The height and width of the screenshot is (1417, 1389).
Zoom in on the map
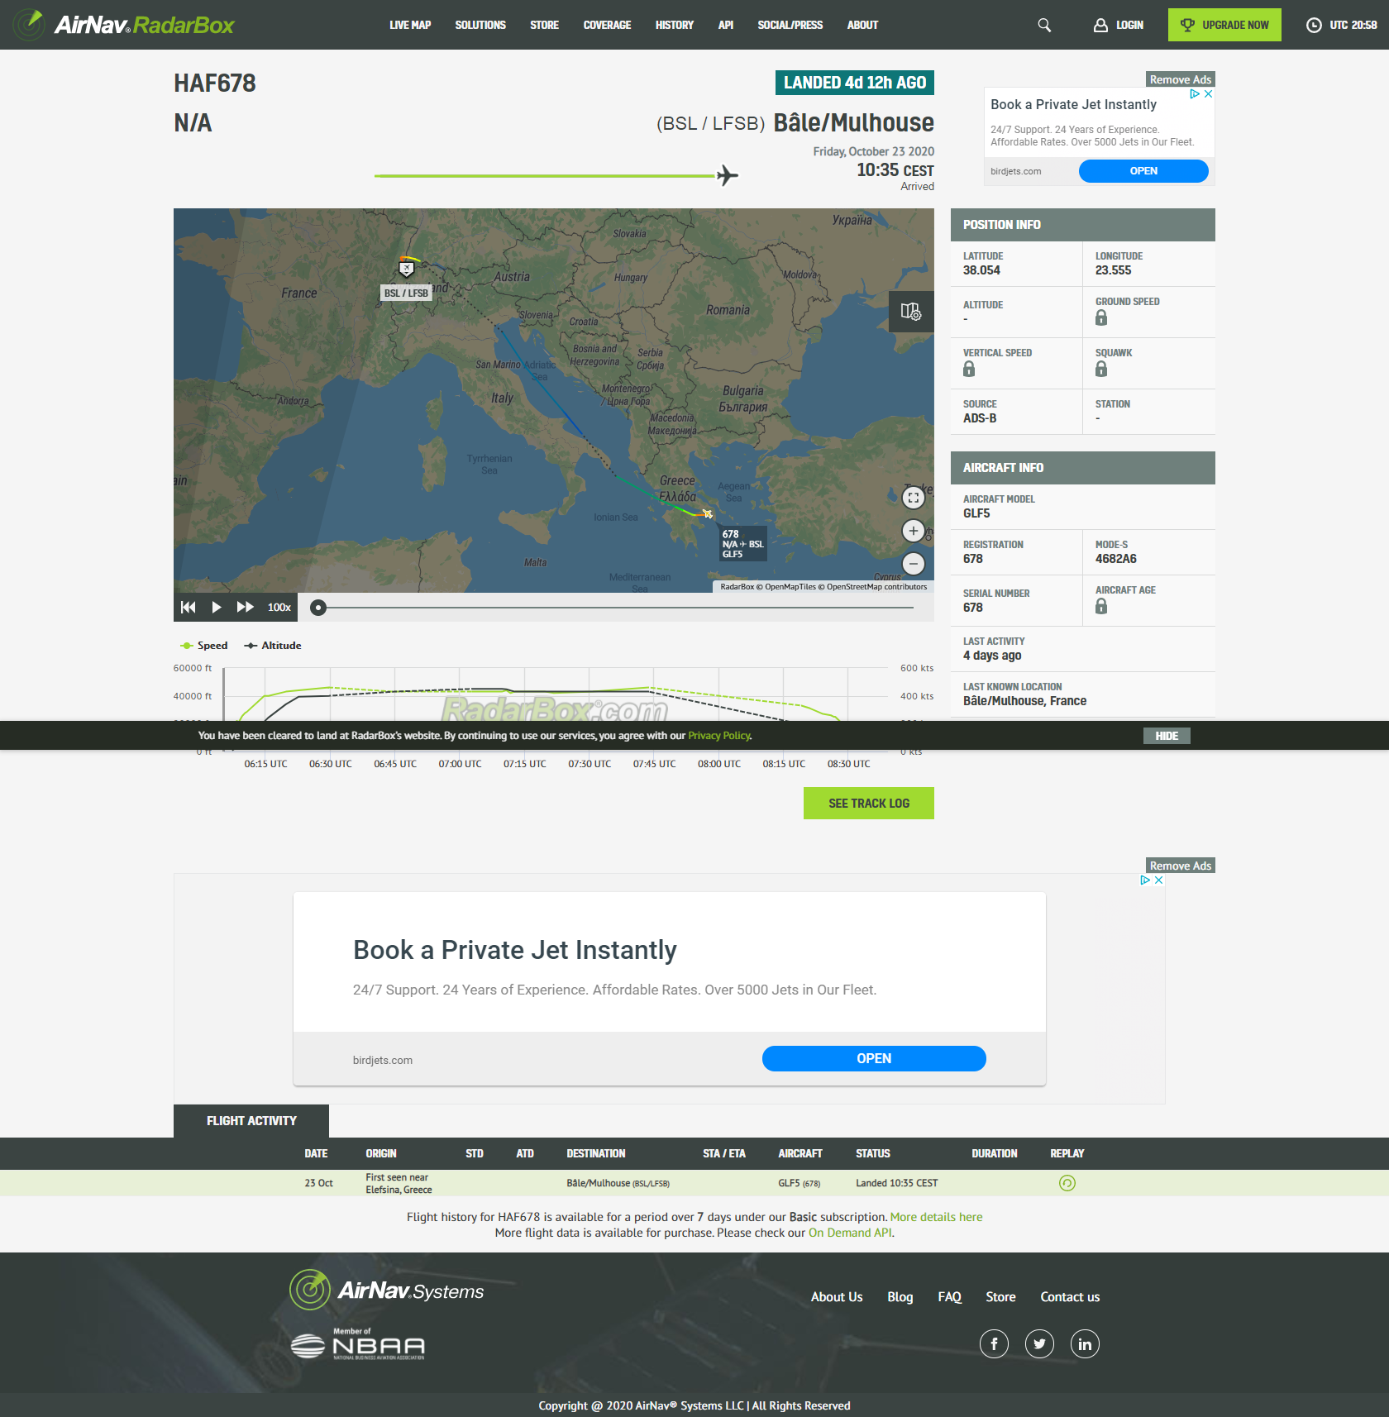coord(913,531)
